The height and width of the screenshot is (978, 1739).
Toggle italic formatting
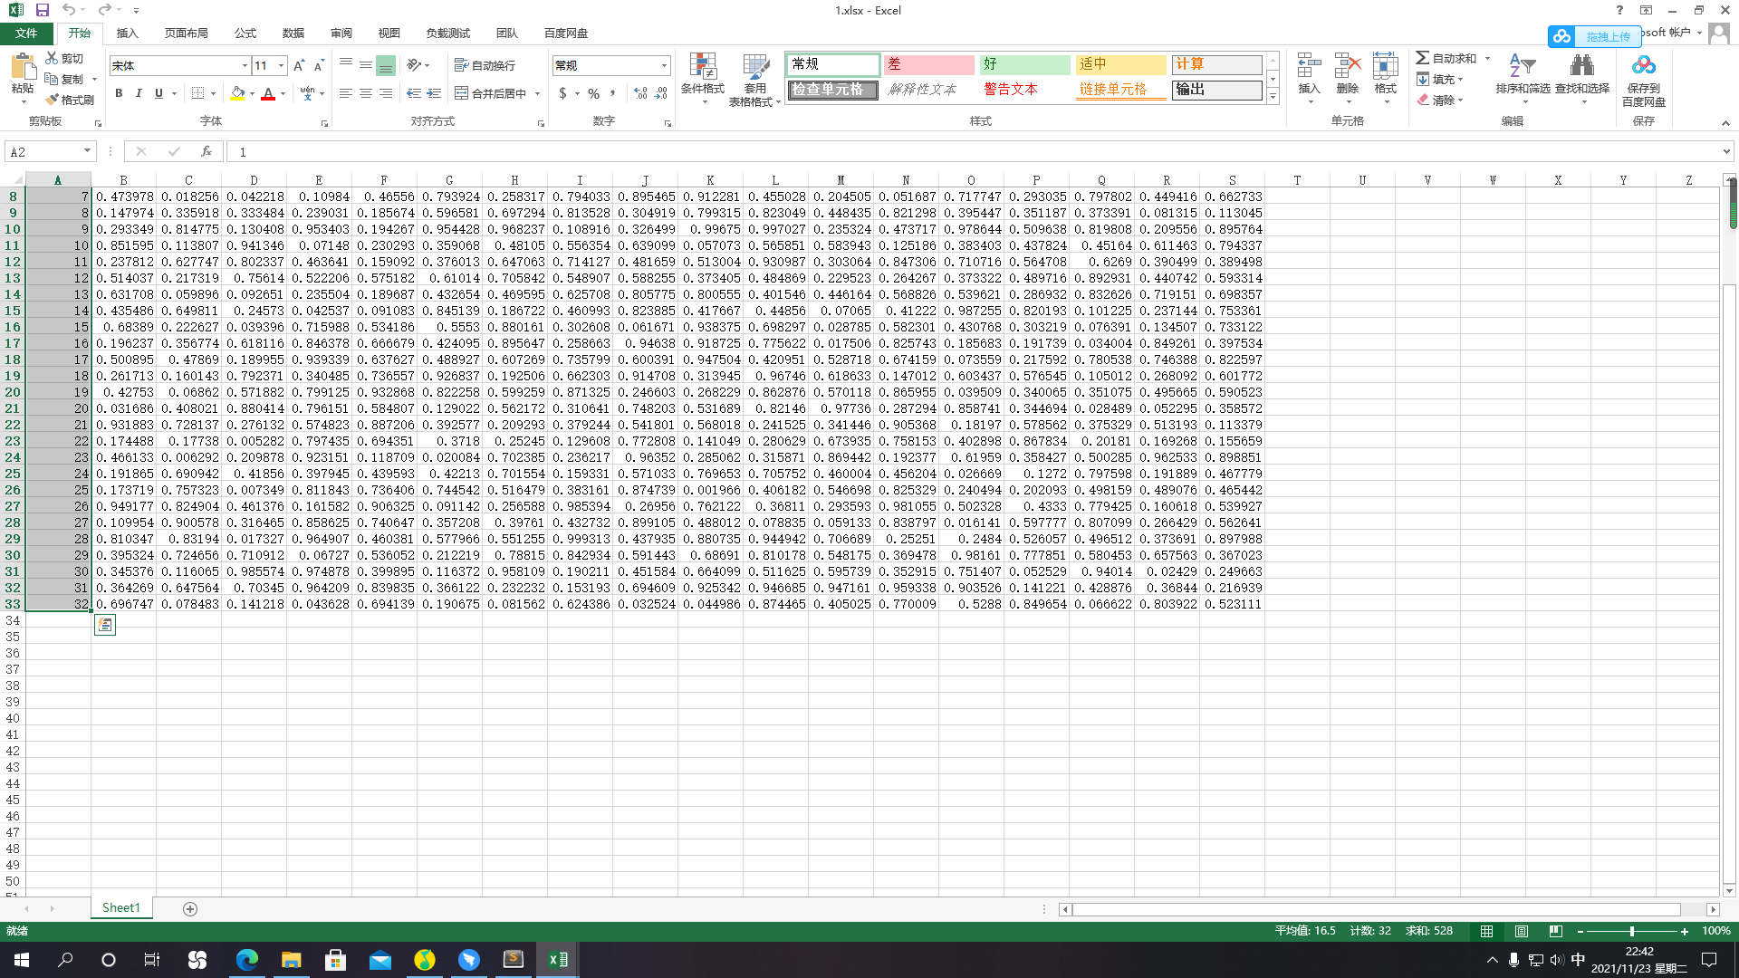(x=139, y=93)
